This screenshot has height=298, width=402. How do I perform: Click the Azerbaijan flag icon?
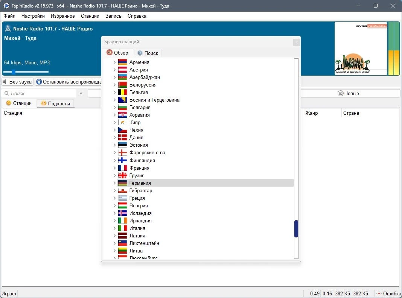tap(123, 77)
